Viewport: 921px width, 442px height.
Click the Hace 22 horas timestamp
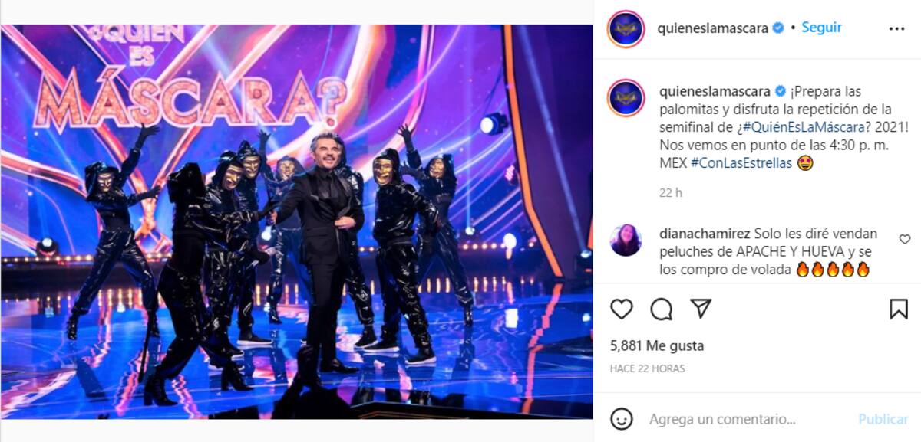pyautogui.click(x=648, y=368)
